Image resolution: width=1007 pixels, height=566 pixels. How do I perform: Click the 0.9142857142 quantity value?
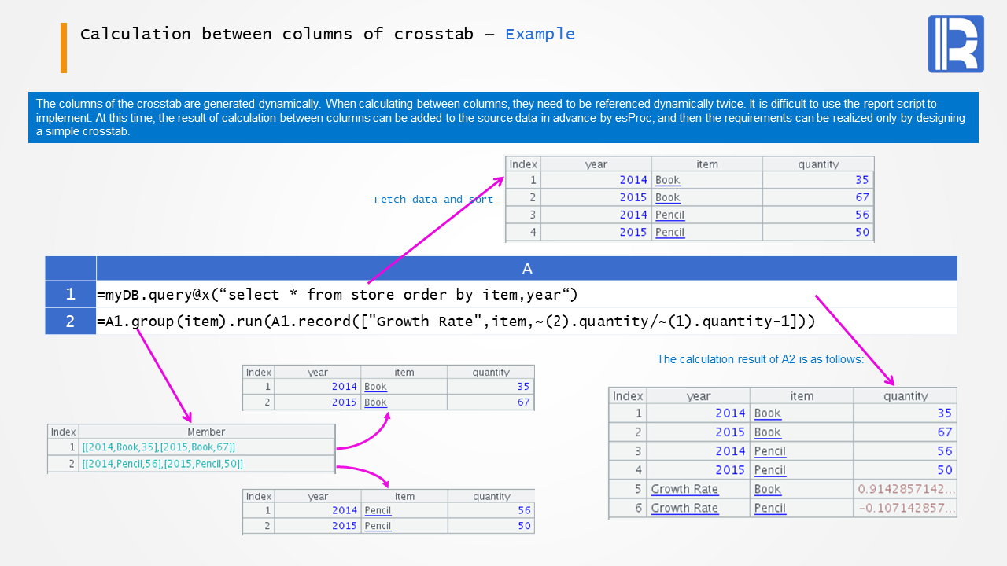pyautogui.click(x=906, y=489)
